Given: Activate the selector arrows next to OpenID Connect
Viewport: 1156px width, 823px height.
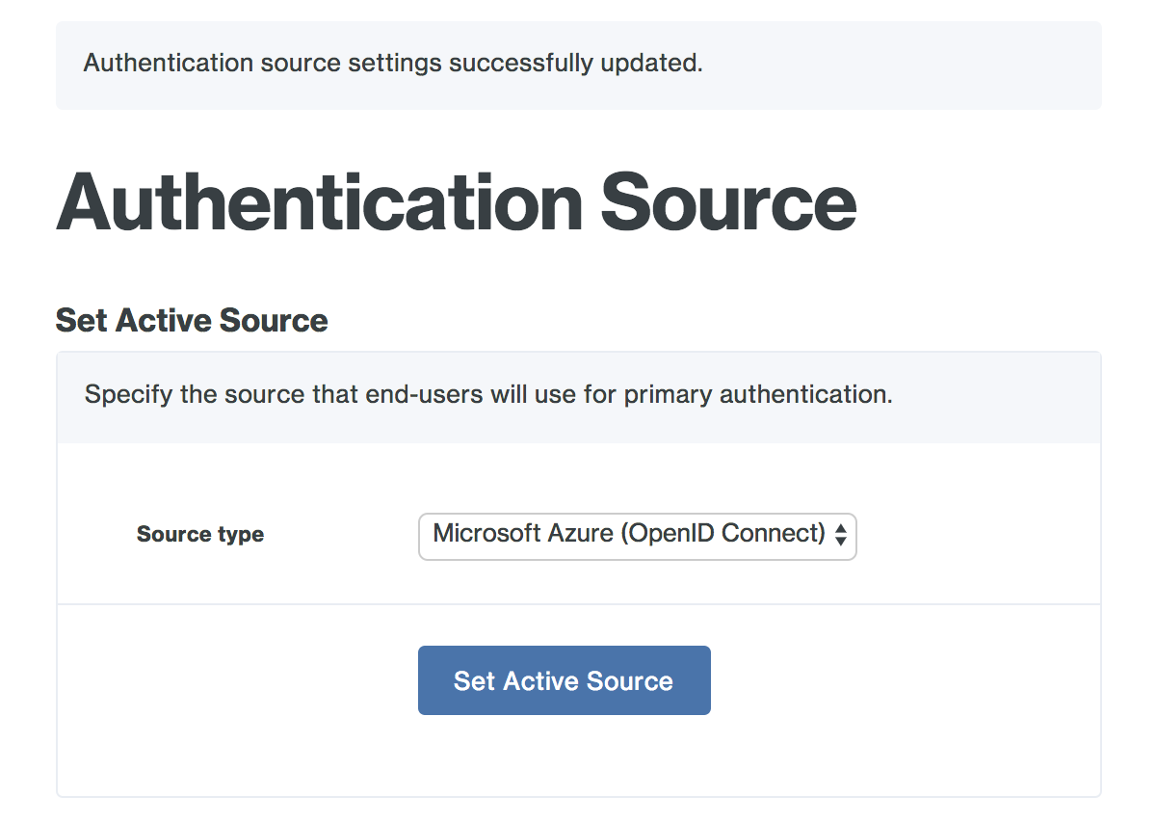Looking at the screenshot, I should 841,537.
